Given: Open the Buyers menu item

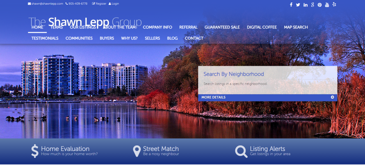Looking at the screenshot, I should point(107,38).
